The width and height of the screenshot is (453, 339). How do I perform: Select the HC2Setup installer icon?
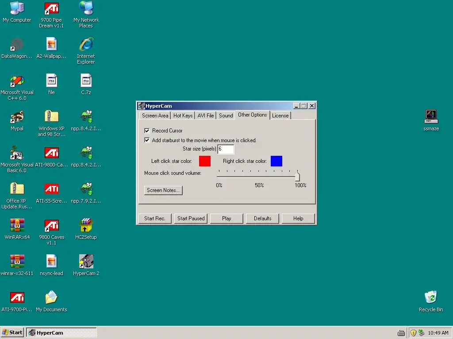[86, 230]
